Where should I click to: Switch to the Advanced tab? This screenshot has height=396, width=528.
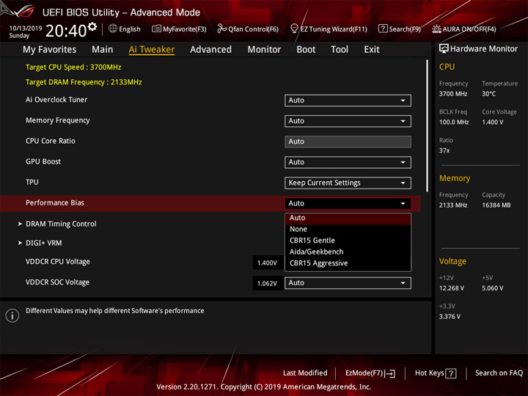210,50
